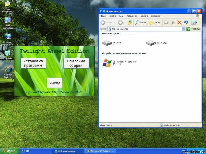Open the Вид menu
Screen dimensions: 206x154
coord(121,16)
